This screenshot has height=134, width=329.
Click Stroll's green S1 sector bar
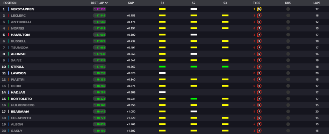coord(162,67)
